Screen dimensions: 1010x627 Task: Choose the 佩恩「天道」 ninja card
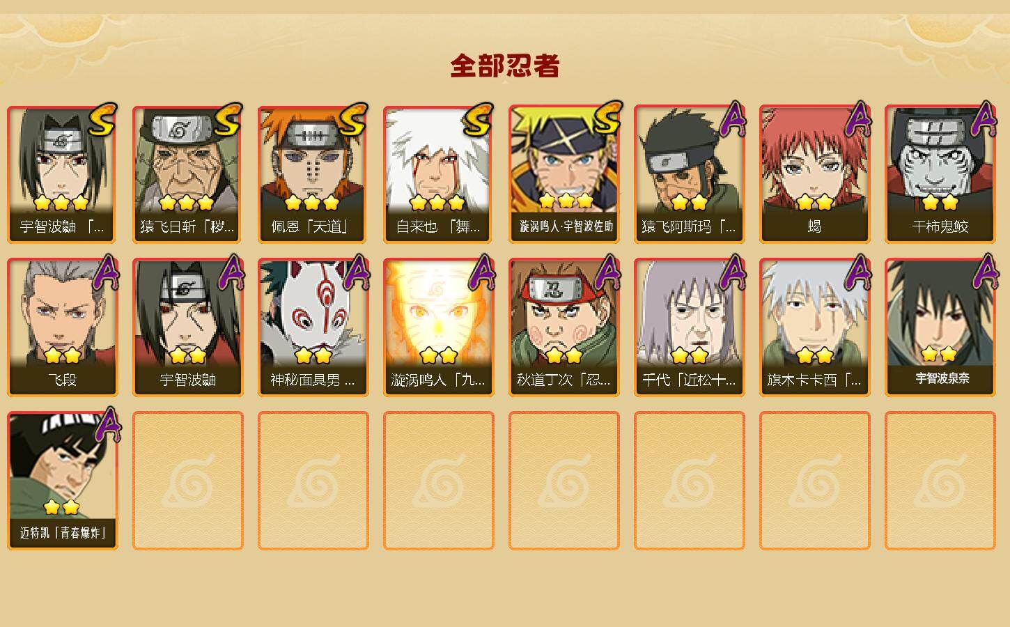tap(313, 174)
